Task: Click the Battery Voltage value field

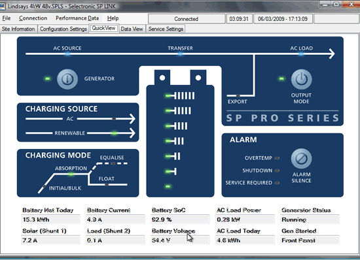Action: point(180,240)
